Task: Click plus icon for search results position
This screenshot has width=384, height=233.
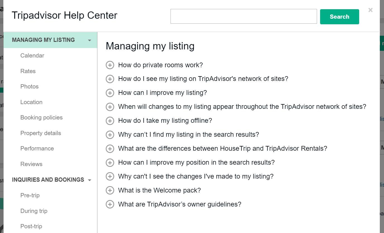Action: pyautogui.click(x=110, y=163)
